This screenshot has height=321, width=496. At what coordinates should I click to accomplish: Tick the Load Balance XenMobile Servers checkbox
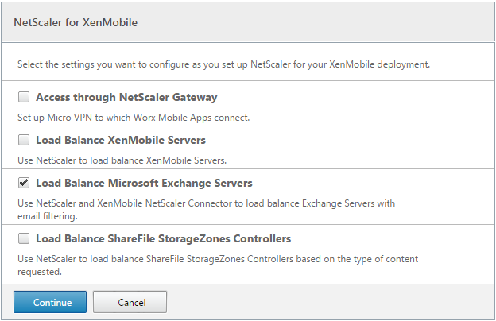click(24, 141)
